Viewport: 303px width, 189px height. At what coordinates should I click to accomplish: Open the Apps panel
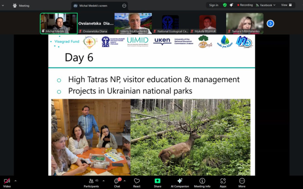click(x=223, y=182)
